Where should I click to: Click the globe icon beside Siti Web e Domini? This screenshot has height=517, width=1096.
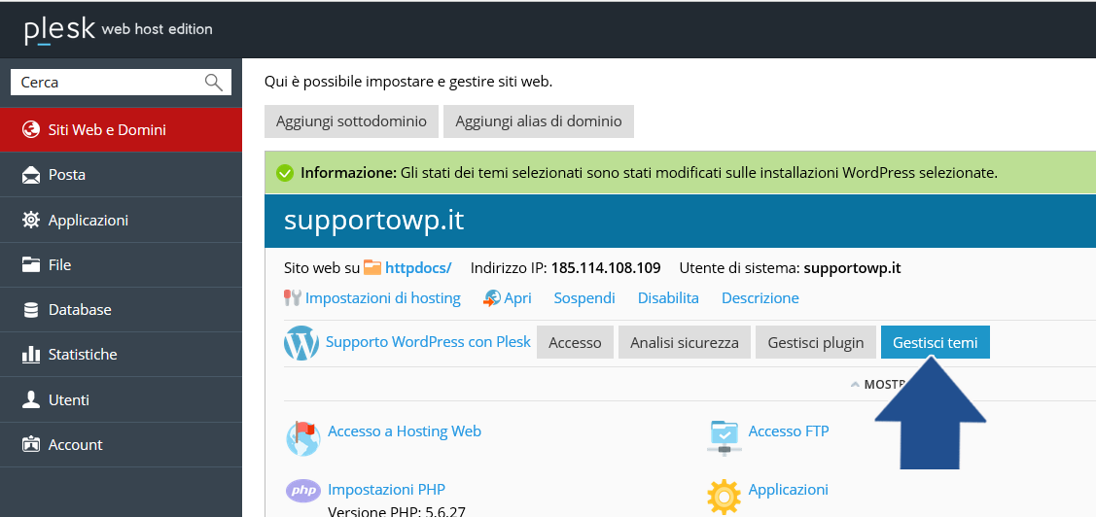(x=31, y=130)
